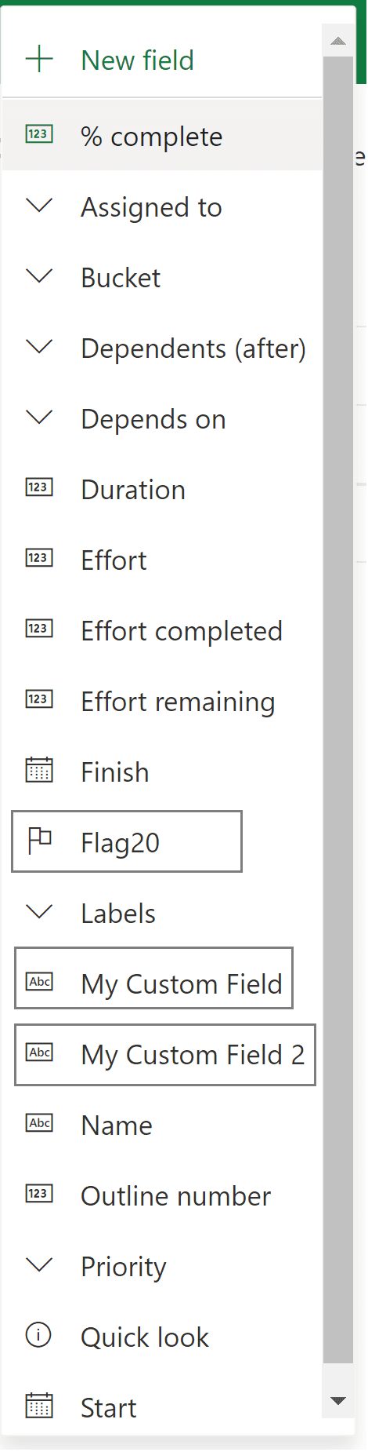The height and width of the screenshot is (1452, 368).
Task: Click the Abc icon beside Name
Action: (39, 1123)
